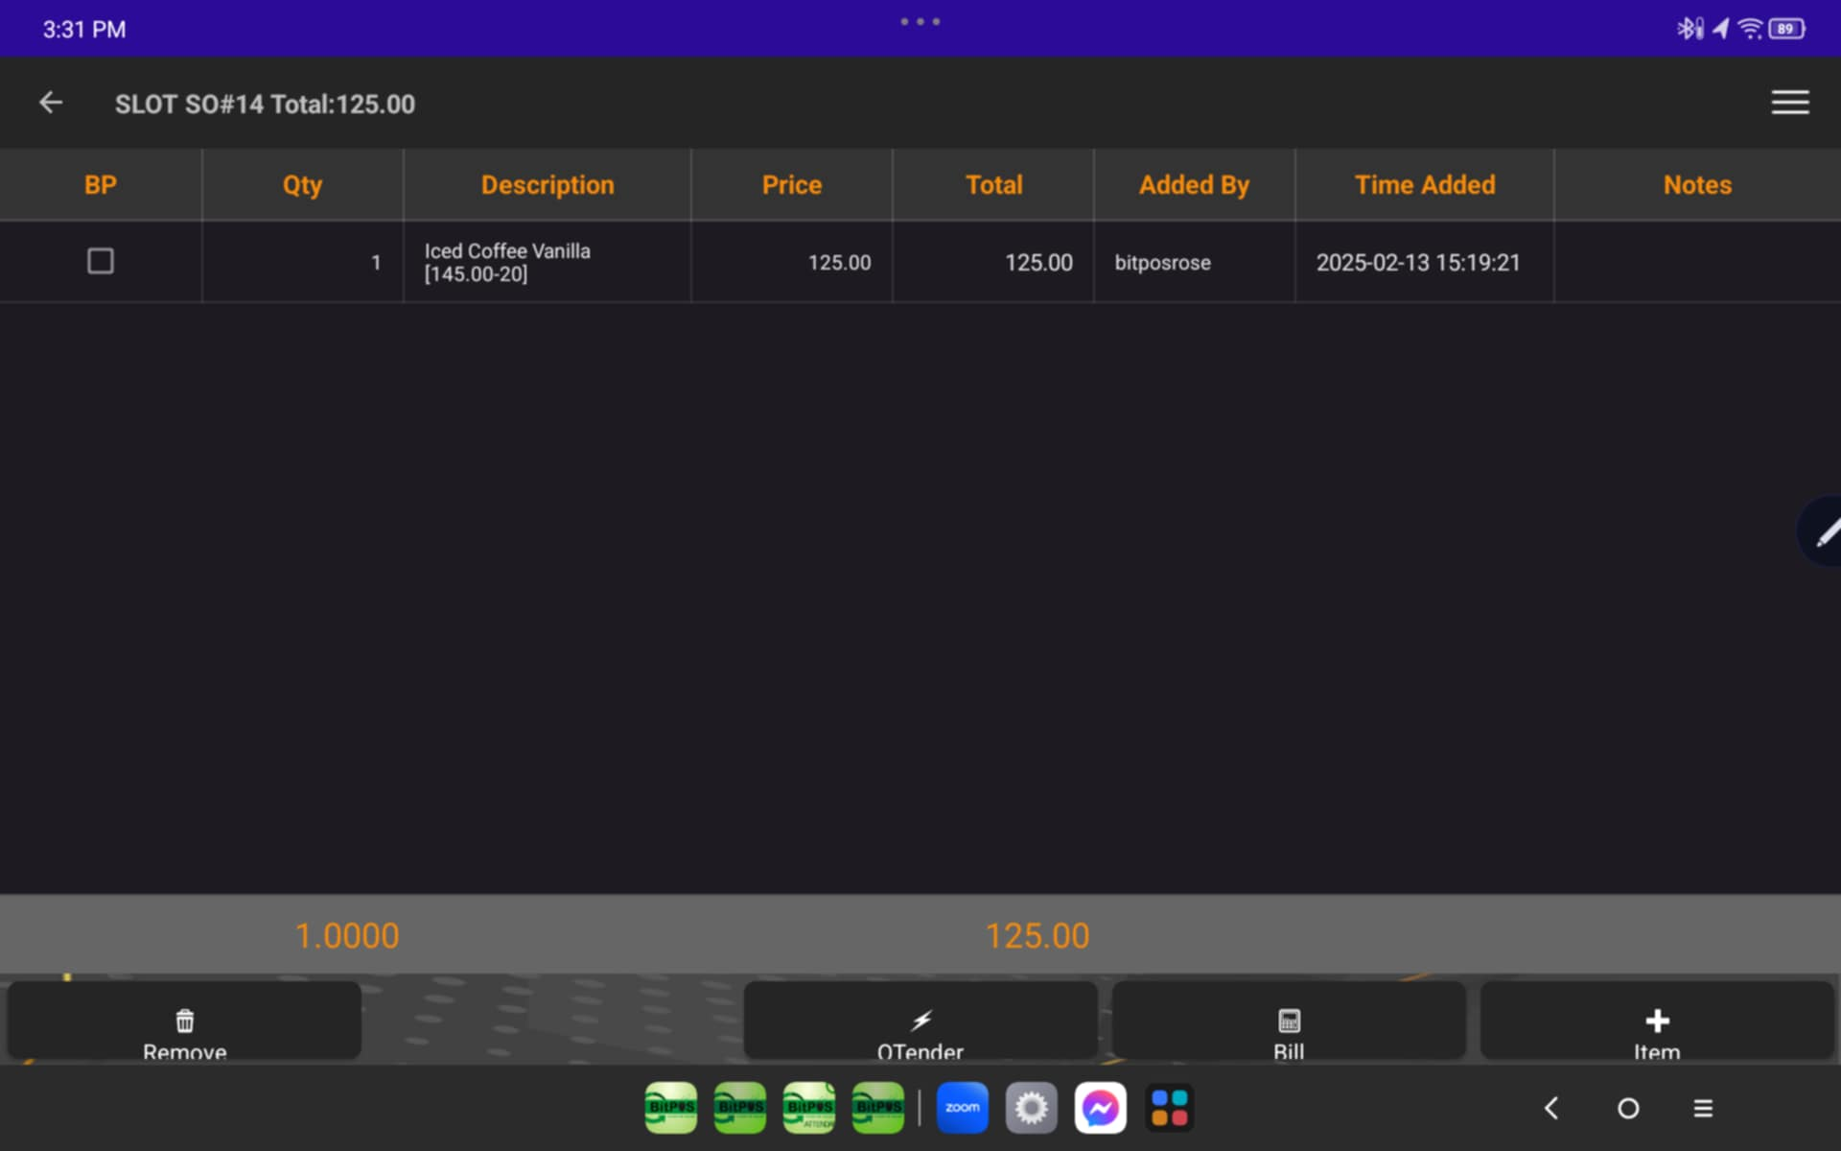This screenshot has width=1841, height=1151.
Task: Open the first BitPOS app icon
Action: pyautogui.click(x=671, y=1108)
